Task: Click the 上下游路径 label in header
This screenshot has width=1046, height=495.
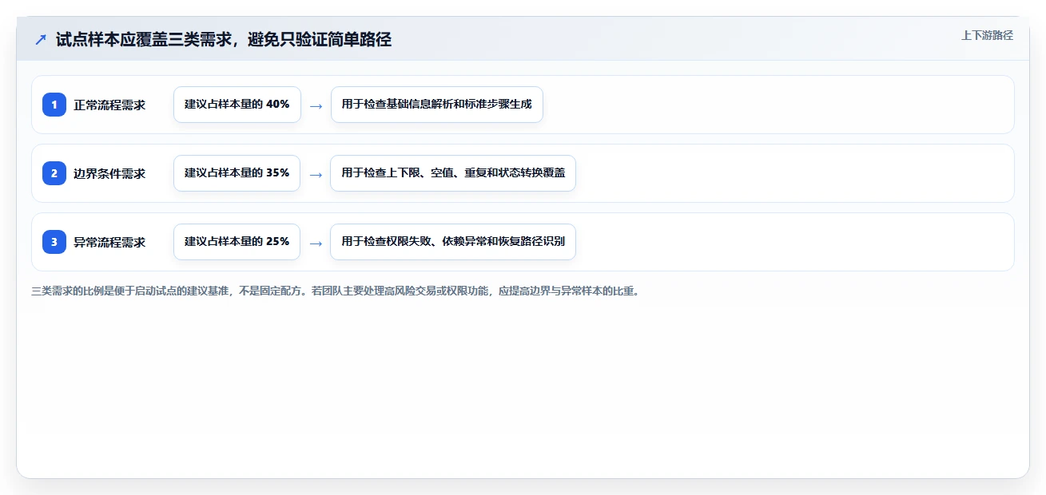Action: [x=987, y=35]
